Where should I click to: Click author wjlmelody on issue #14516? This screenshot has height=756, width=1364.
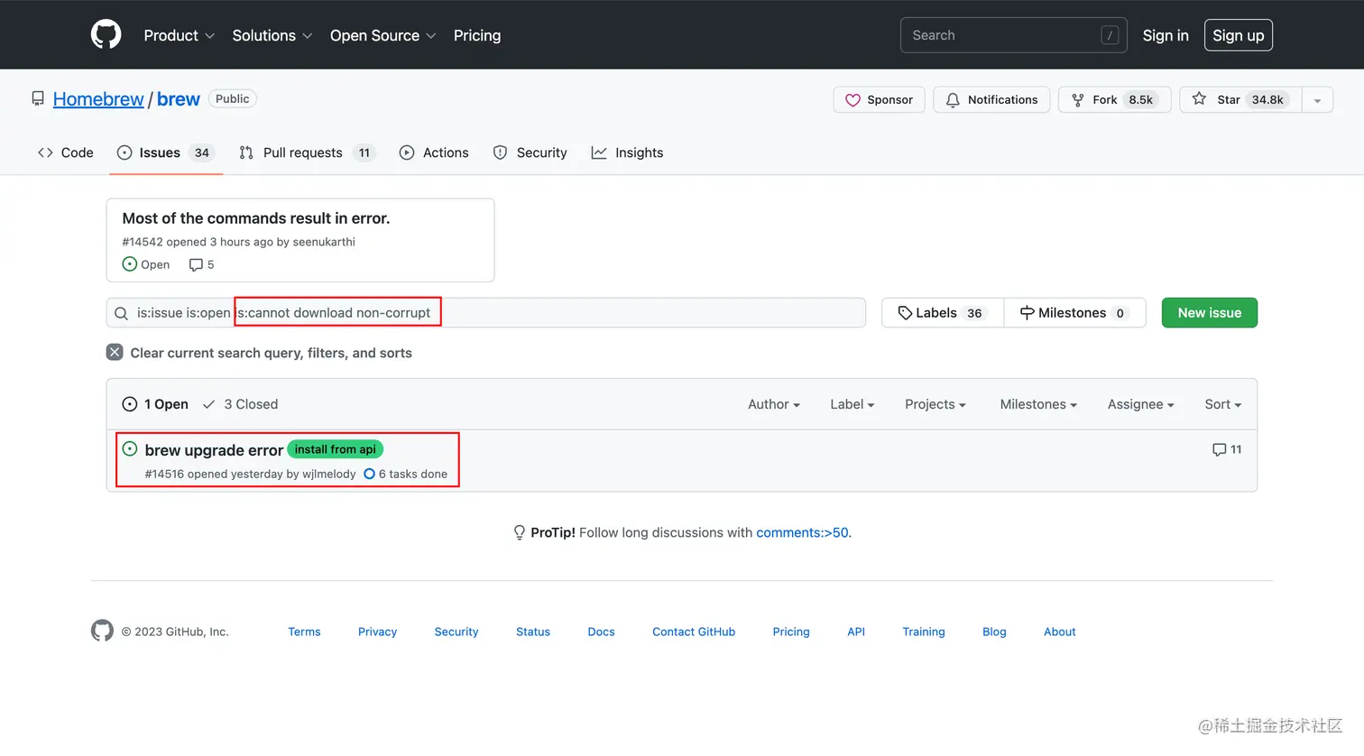tap(329, 474)
